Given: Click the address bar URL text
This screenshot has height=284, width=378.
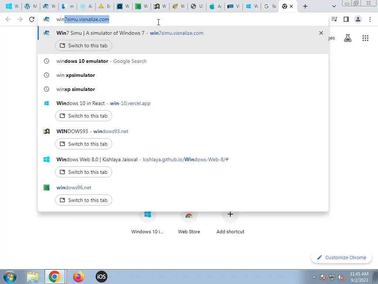Looking at the screenshot, I should (83, 19).
